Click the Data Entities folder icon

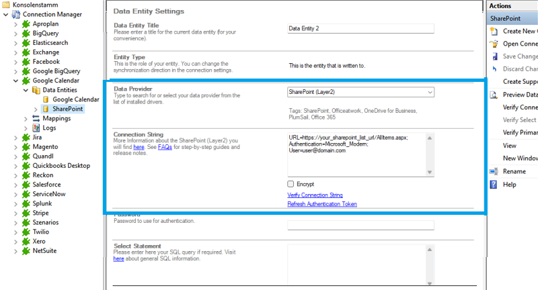[x=36, y=90]
